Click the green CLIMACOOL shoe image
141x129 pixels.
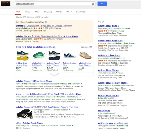tap(39, 56)
